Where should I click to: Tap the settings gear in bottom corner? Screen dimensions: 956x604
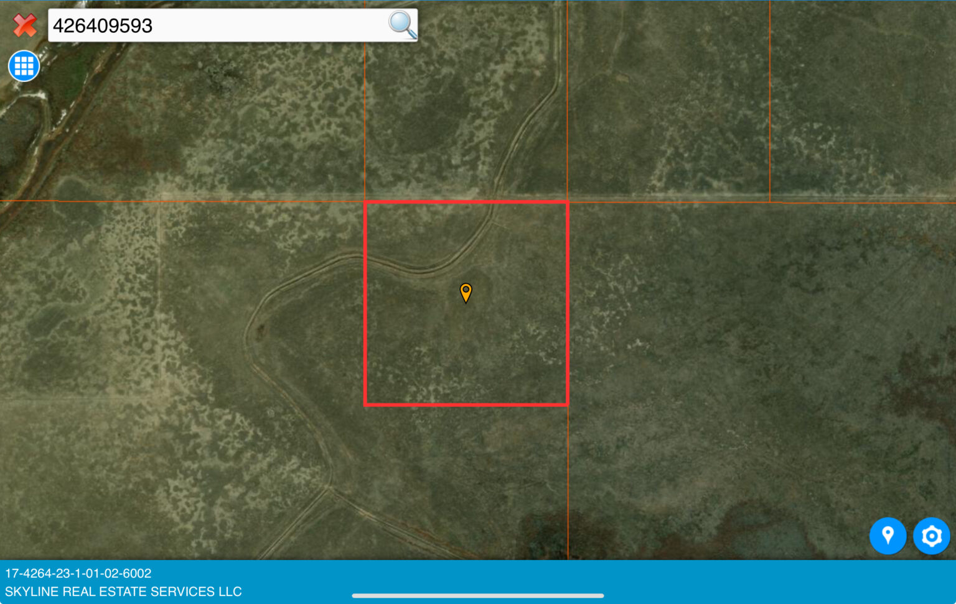pos(932,536)
